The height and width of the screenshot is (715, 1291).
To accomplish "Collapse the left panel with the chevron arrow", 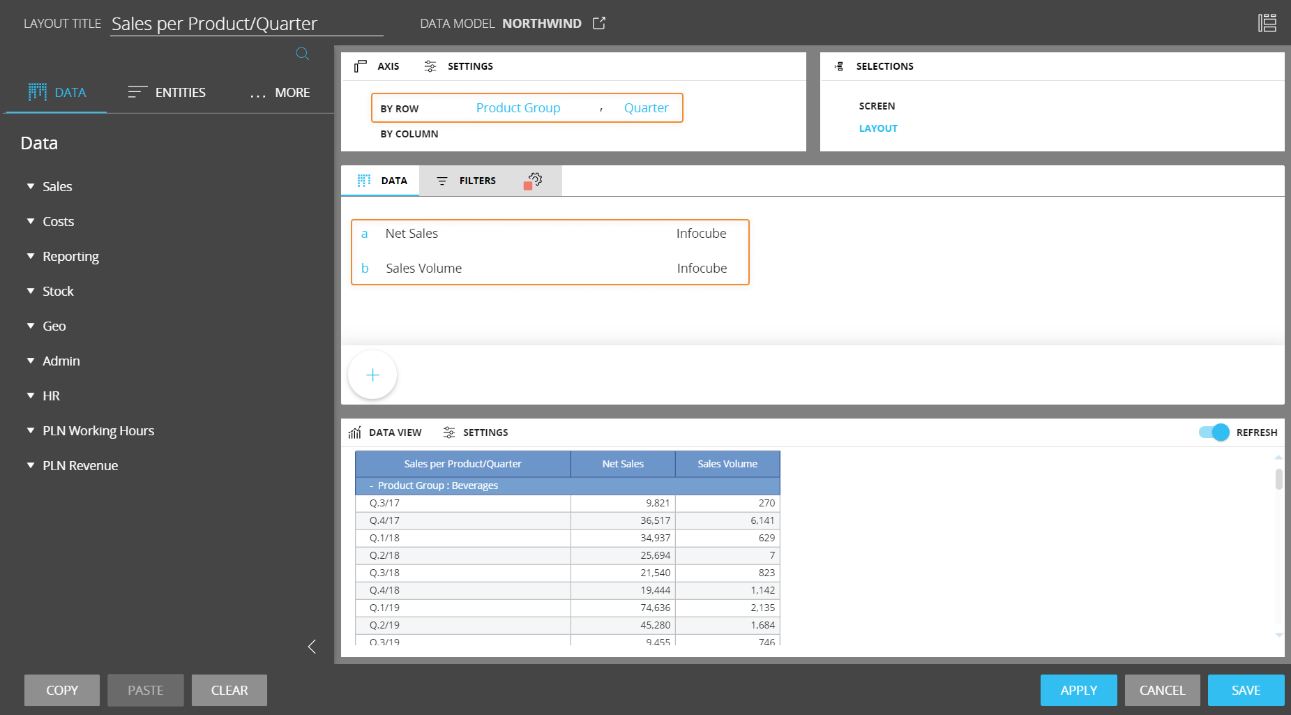I will [x=312, y=647].
